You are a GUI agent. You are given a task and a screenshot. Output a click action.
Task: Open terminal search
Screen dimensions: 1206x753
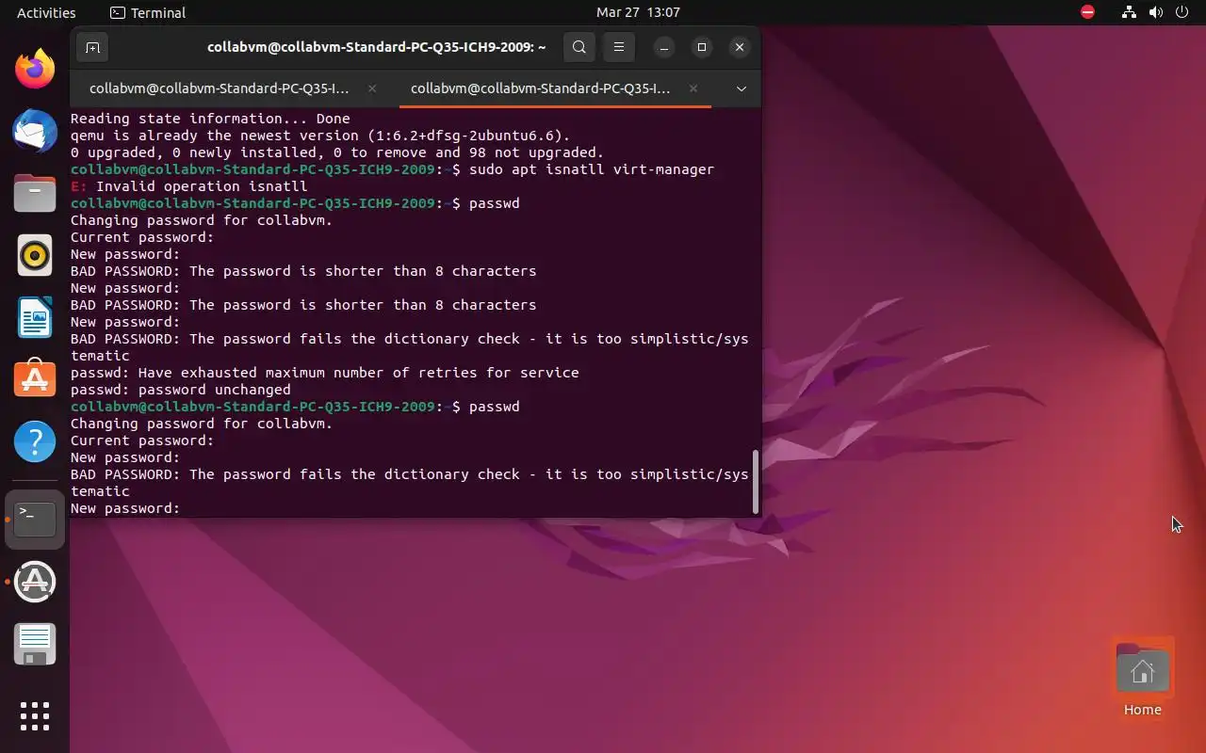(579, 47)
